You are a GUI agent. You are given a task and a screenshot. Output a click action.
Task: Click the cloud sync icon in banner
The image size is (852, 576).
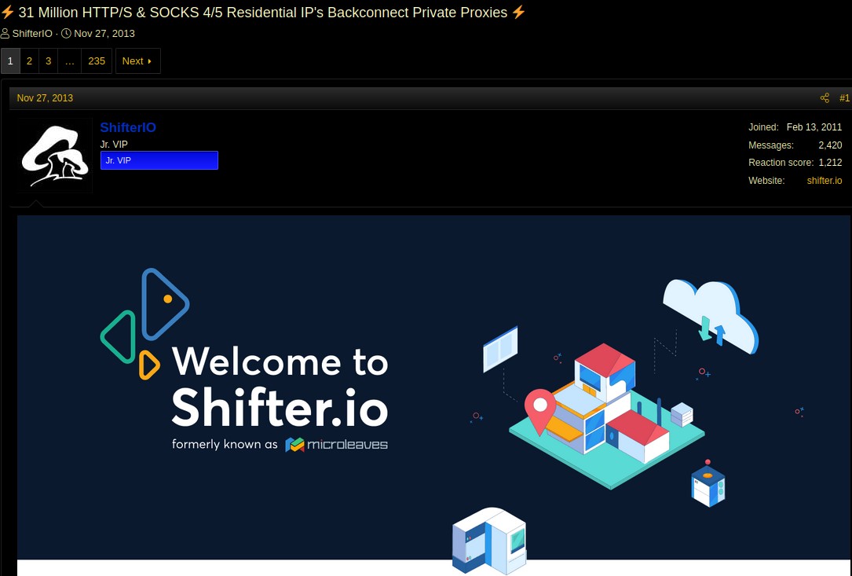tap(711, 317)
